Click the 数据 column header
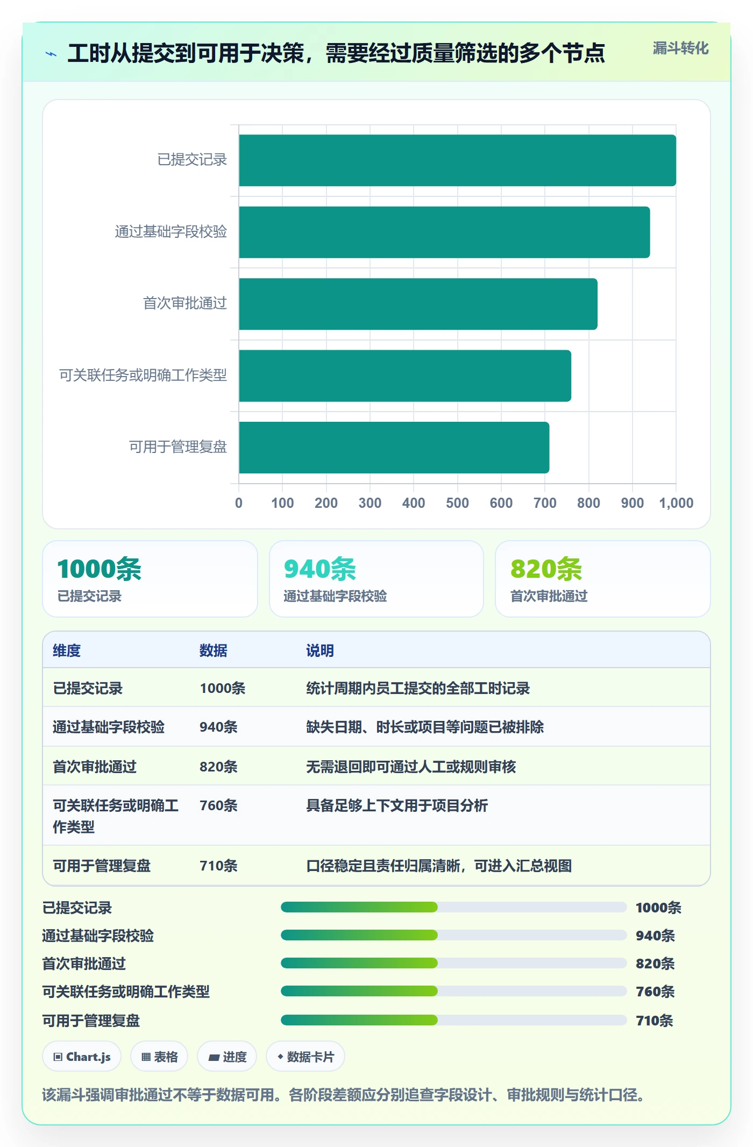Screen dimensions: 753x1147 click(x=213, y=650)
